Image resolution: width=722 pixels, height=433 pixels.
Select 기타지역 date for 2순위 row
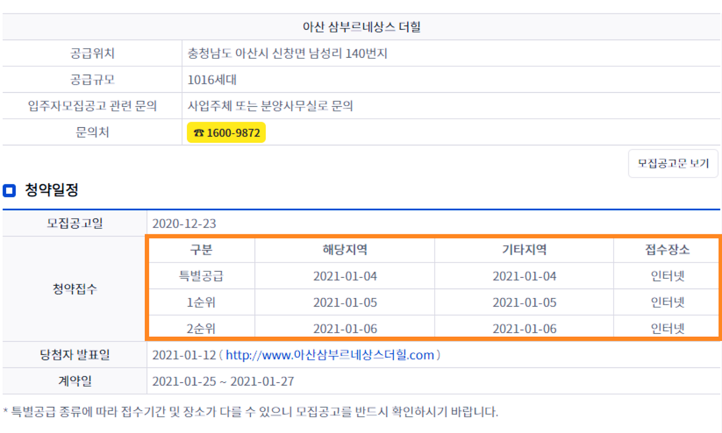pos(524,329)
